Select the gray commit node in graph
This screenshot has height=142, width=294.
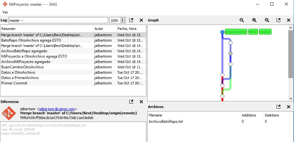click(230, 54)
